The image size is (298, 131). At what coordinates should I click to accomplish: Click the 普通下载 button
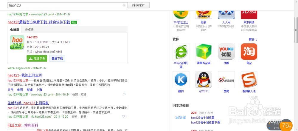point(57,58)
